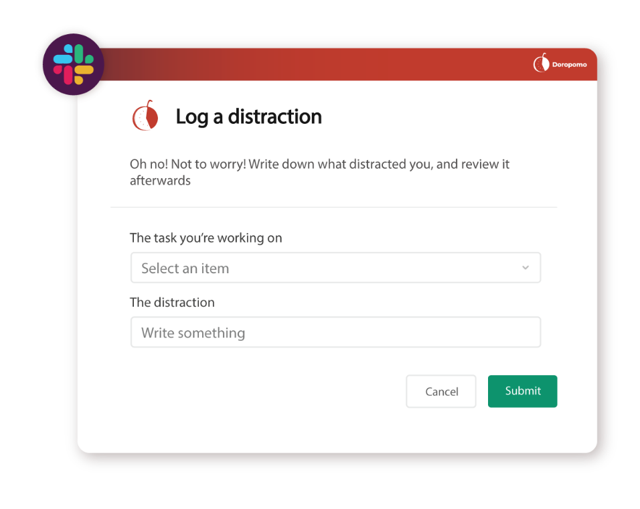
Task: Open the 'Select an item' task dropdown
Action: click(x=335, y=268)
